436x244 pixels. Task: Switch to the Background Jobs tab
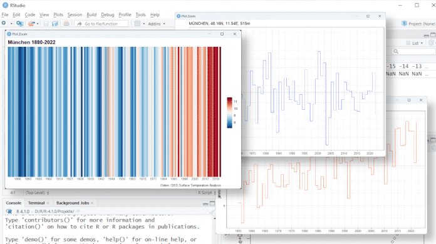point(73,203)
